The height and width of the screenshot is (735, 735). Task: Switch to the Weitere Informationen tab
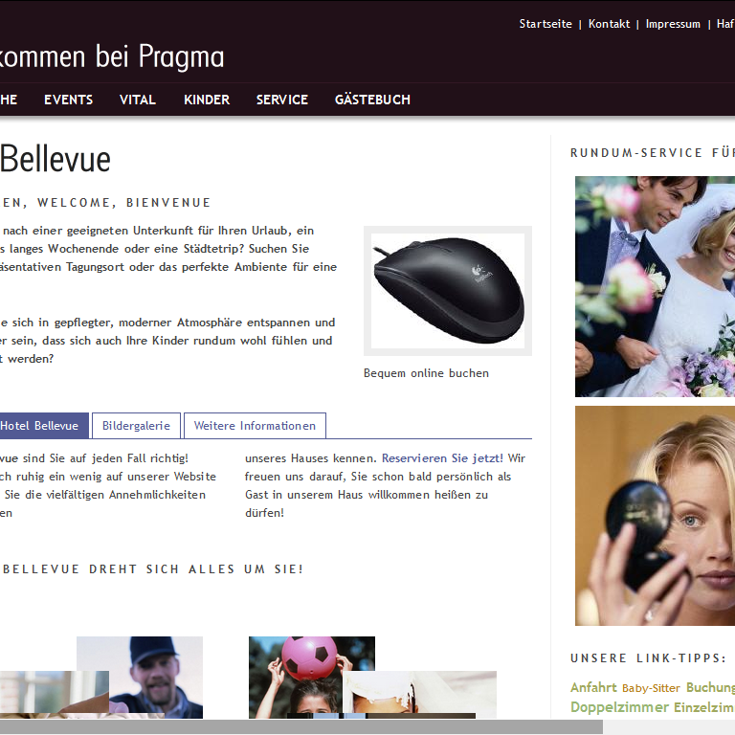(255, 426)
